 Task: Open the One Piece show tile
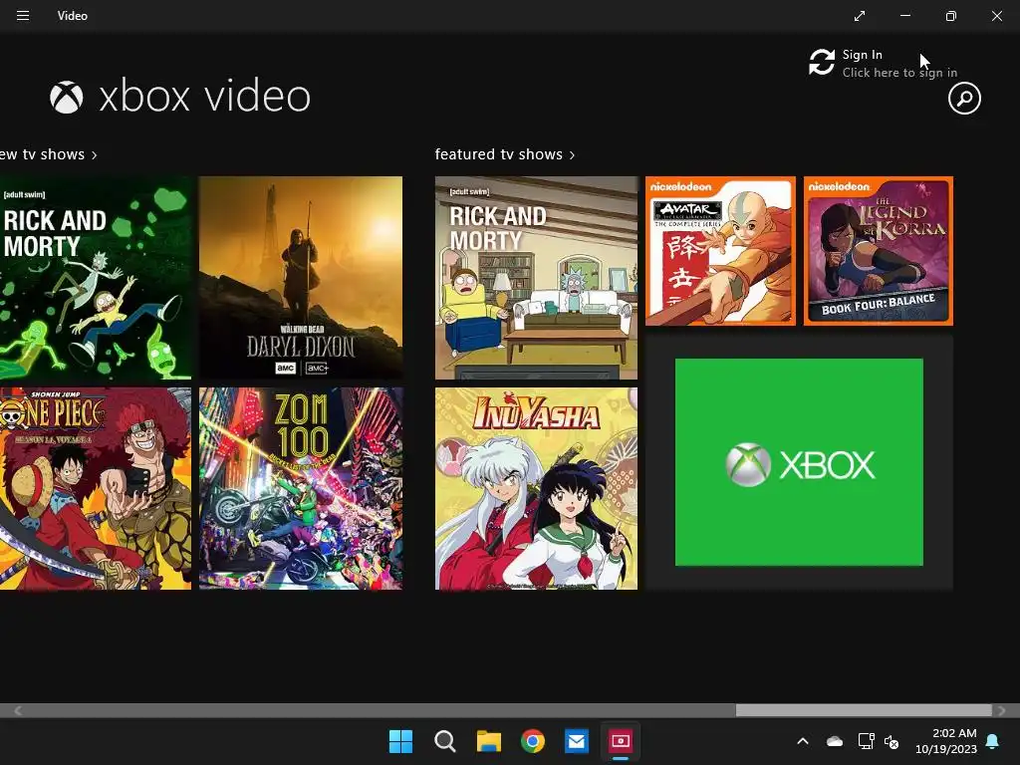pyautogui.click(x=96, y=488)
